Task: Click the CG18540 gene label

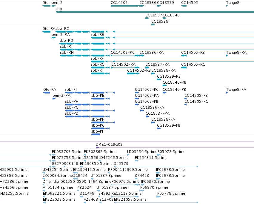Action: tap(171, 15)
